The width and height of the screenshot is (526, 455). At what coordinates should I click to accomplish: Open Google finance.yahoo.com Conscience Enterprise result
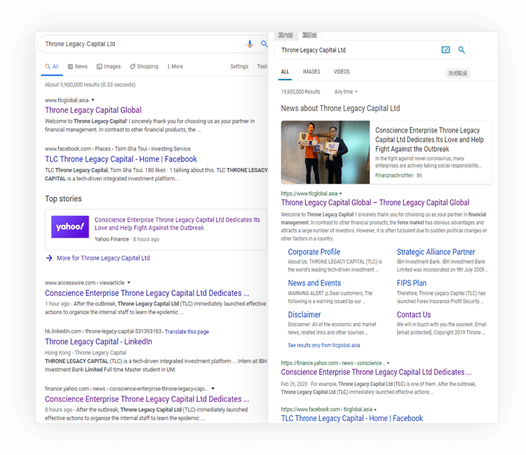point(147,399)
